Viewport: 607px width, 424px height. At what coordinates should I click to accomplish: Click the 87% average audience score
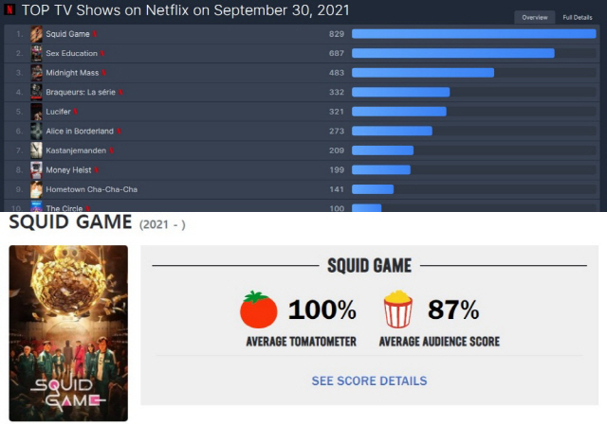pyautogui.click(x=453, y=309)
